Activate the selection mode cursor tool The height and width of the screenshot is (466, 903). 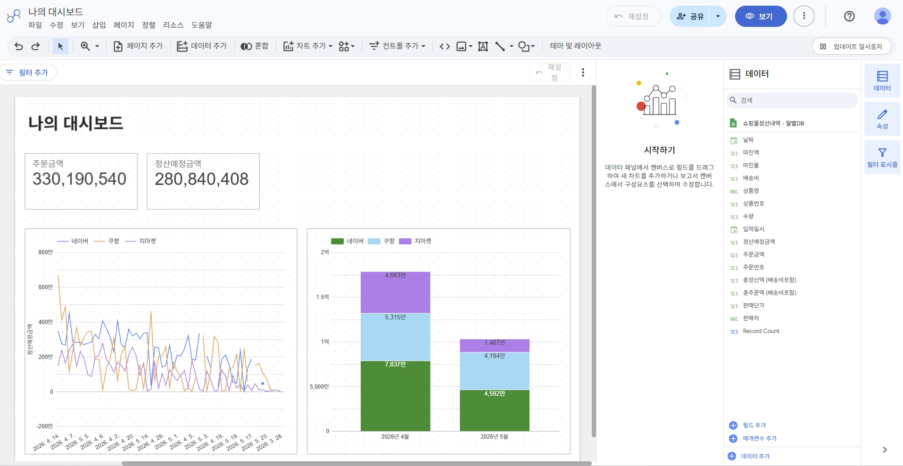(x=60, y=46)
